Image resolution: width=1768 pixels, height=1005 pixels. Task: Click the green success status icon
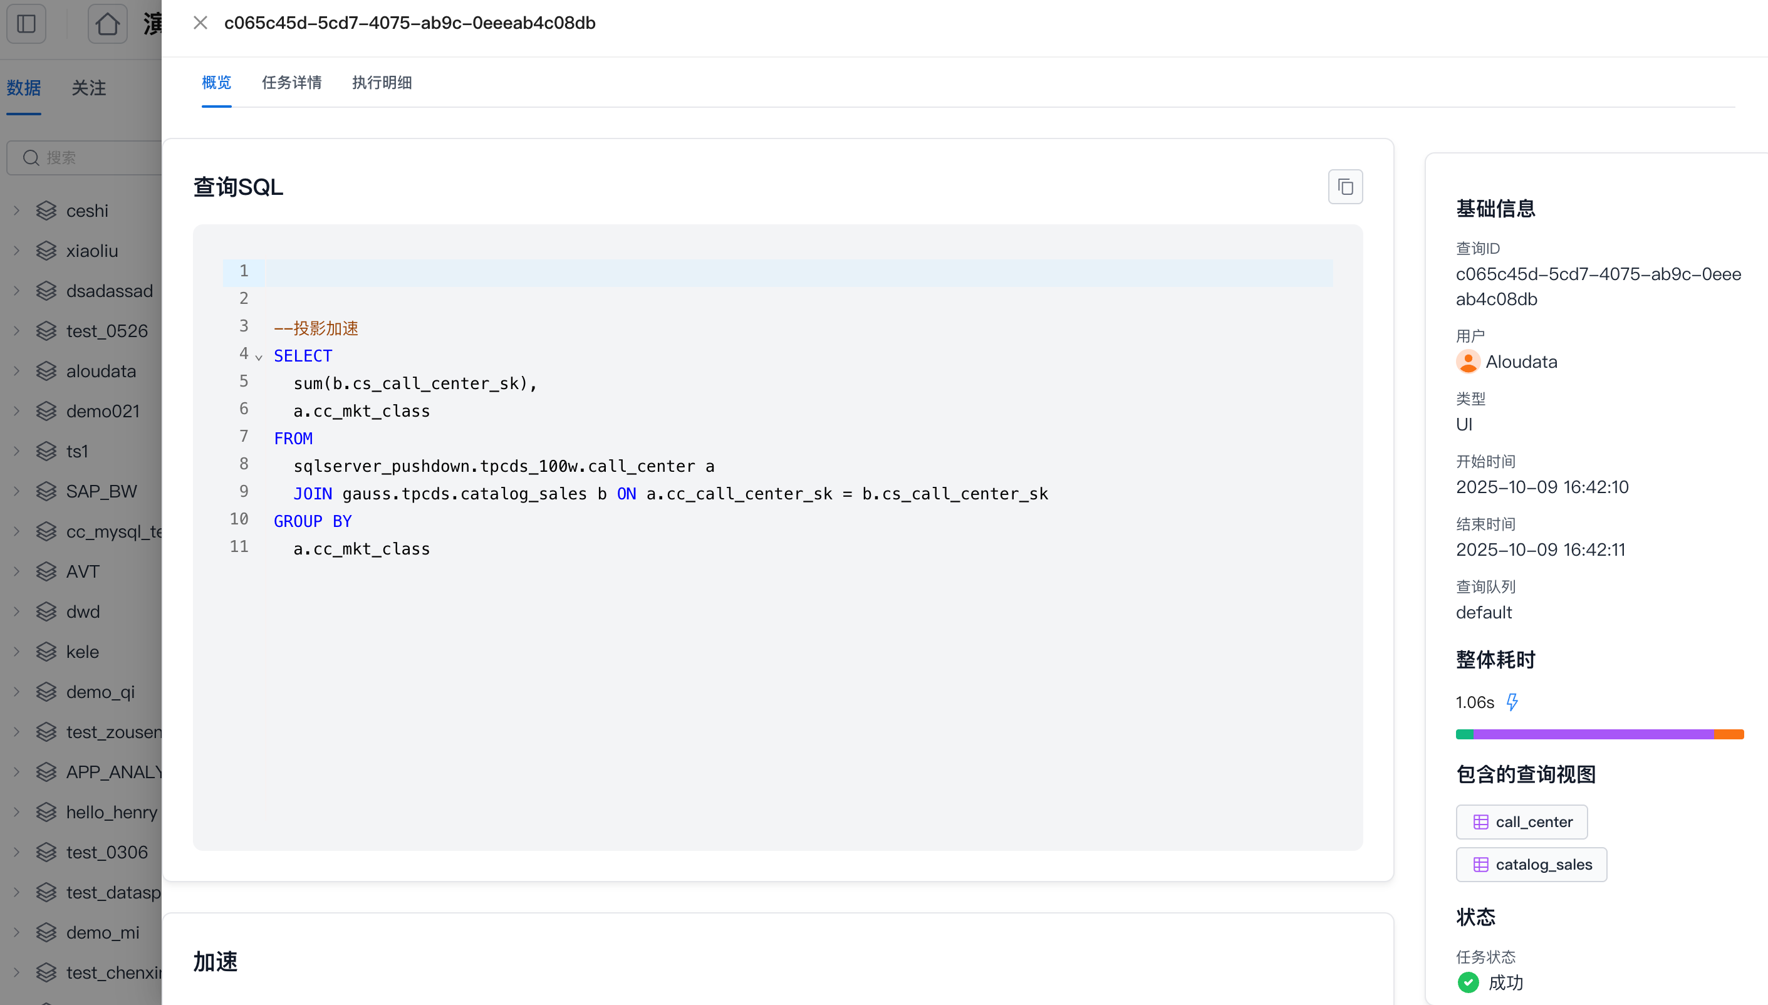click(x=1468, y=982)
